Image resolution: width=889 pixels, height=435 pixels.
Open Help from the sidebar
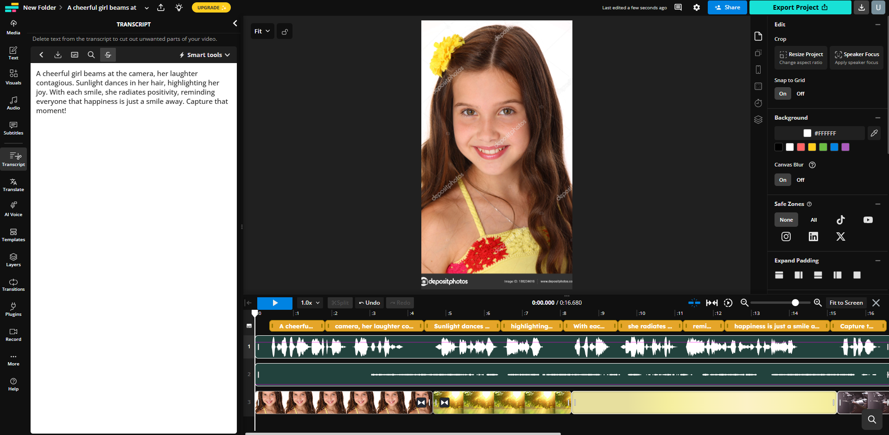[x=13, y=384]
